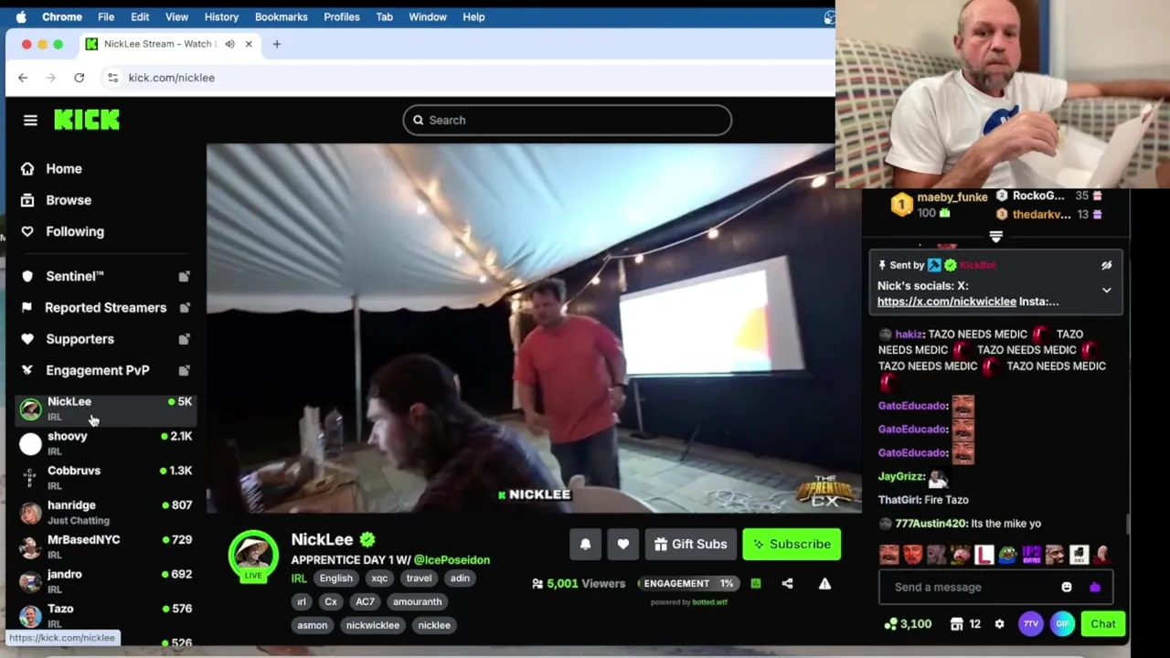Select jandro channel in sidebar list
This screenshot has height=658, width=1170.
pyautogui.click(x=105, y=581)
